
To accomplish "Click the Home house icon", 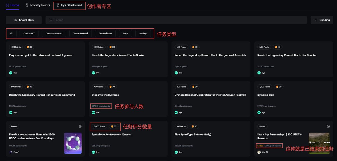I will point(8,5).
